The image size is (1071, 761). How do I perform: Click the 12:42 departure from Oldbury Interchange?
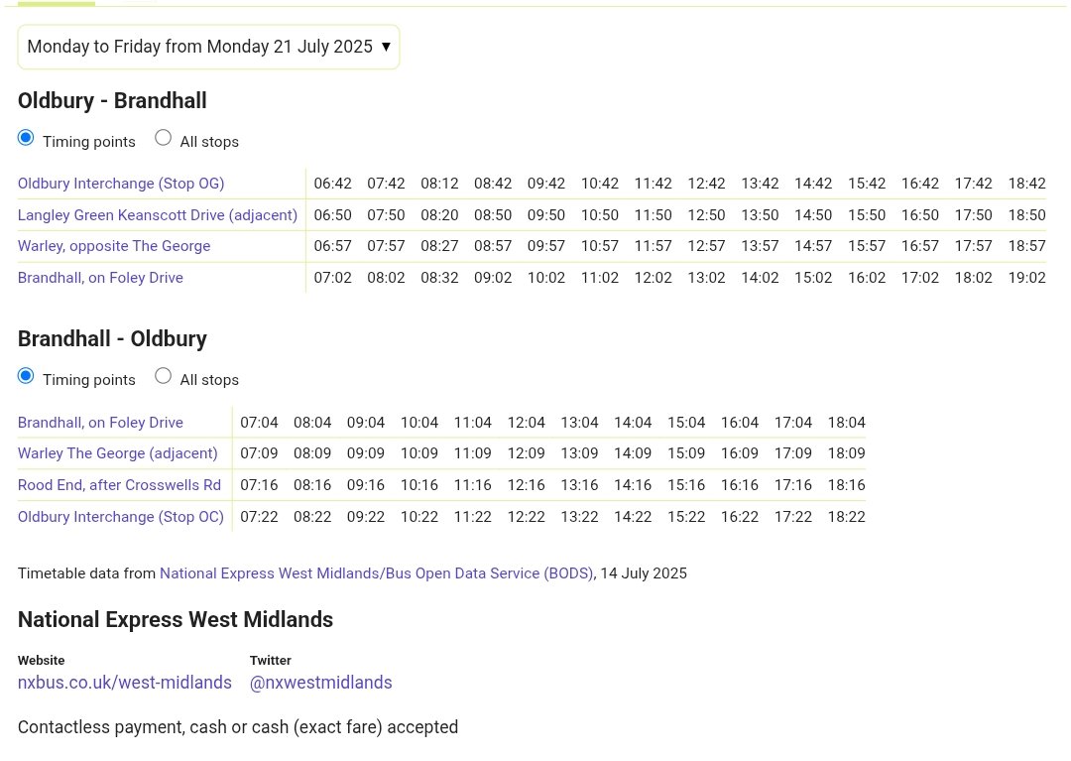click(x=706, y=184)
